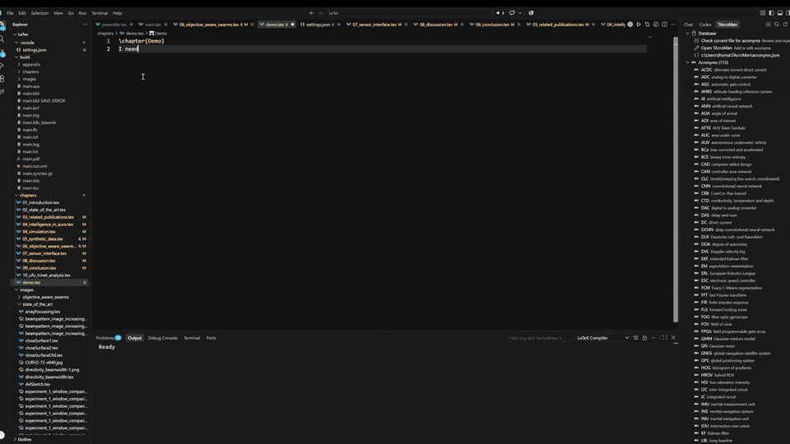Collapse the LaTex root folder
This screenshot has width=790, height=444.
[x=15, y=35]
